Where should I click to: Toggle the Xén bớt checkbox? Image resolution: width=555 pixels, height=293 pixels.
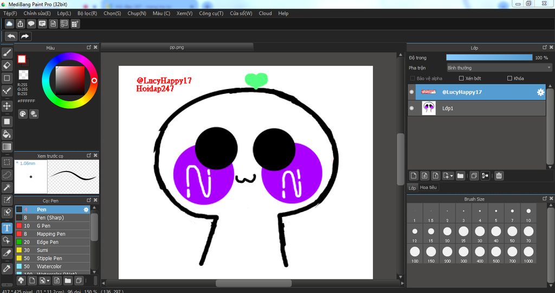pos(461,78)
